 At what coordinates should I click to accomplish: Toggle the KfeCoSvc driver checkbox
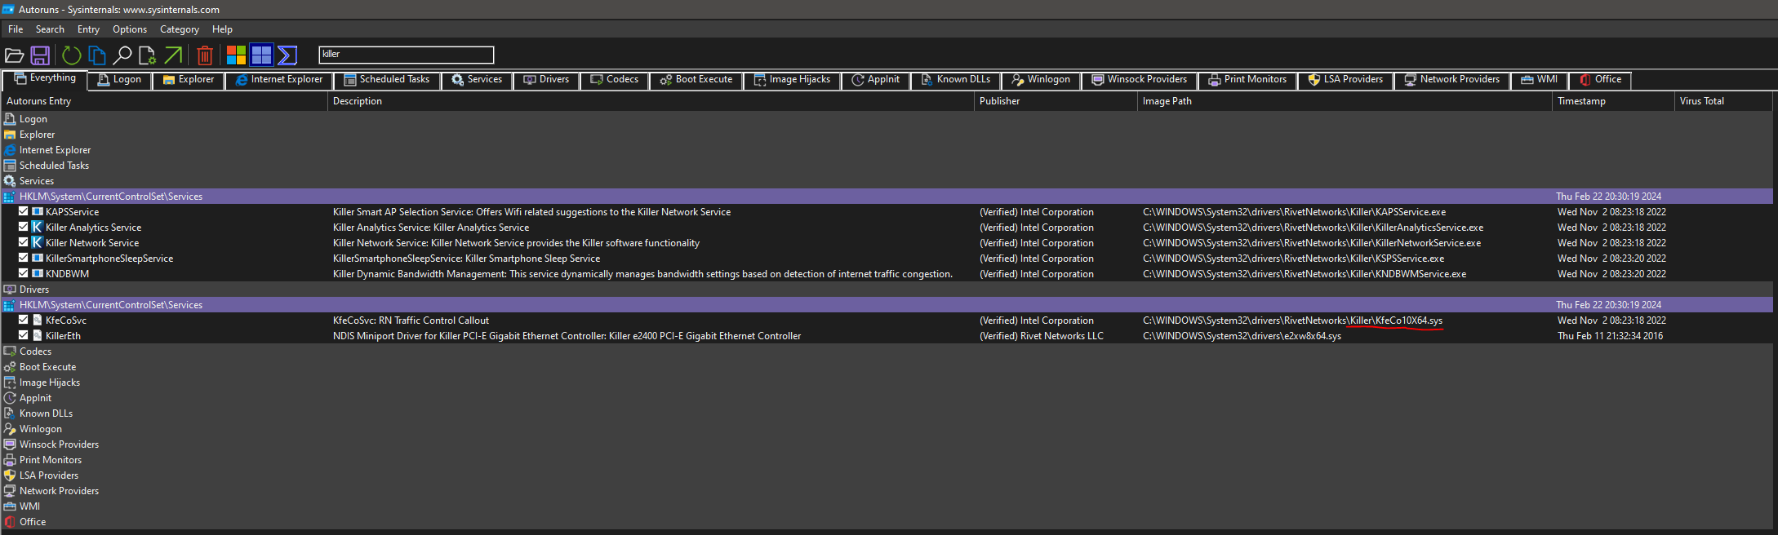tap(24, 320)
